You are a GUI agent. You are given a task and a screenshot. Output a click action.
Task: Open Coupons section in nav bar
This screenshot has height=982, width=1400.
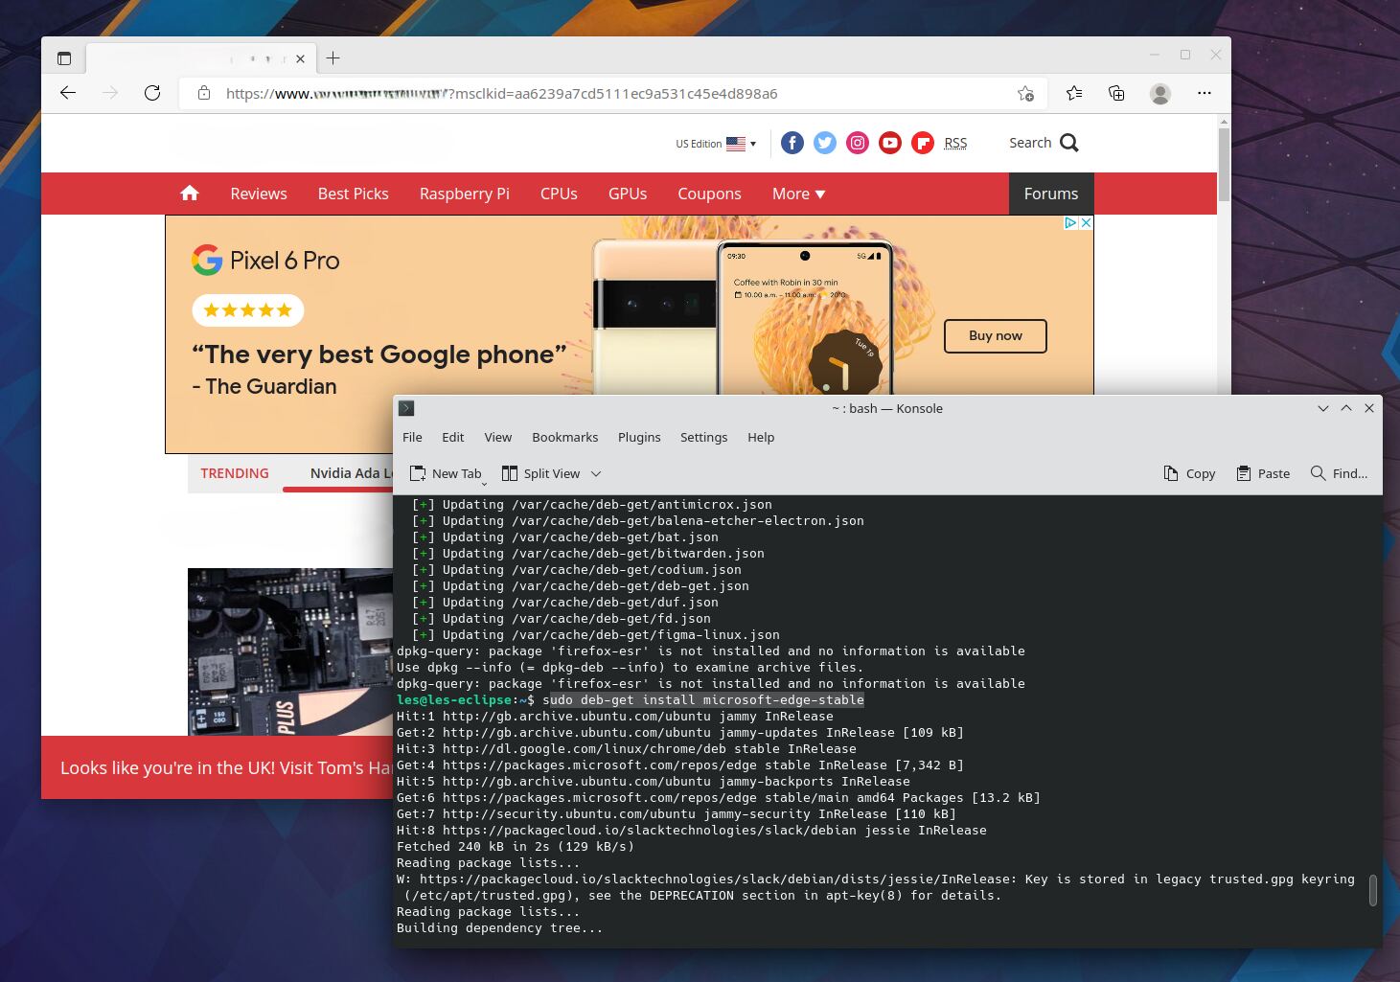point(709,194)
